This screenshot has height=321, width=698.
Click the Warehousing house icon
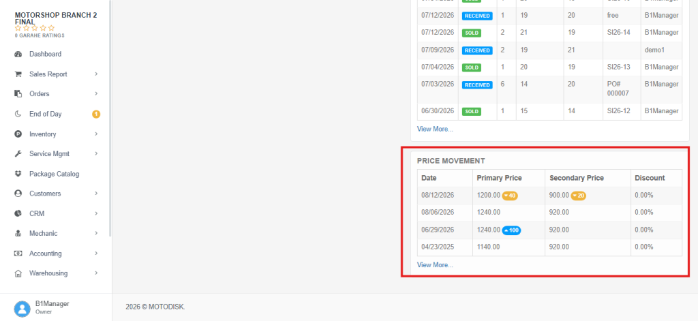click(18, 273)
